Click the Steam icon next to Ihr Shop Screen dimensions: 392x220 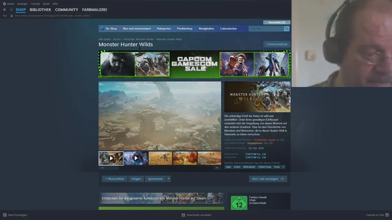(102, 28)
